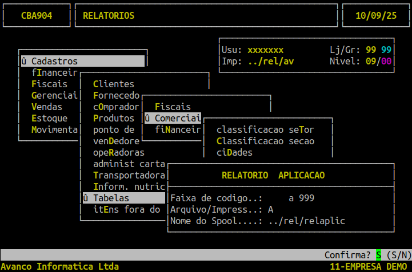Click the Arquivo/Impress value field

(270, 209)
